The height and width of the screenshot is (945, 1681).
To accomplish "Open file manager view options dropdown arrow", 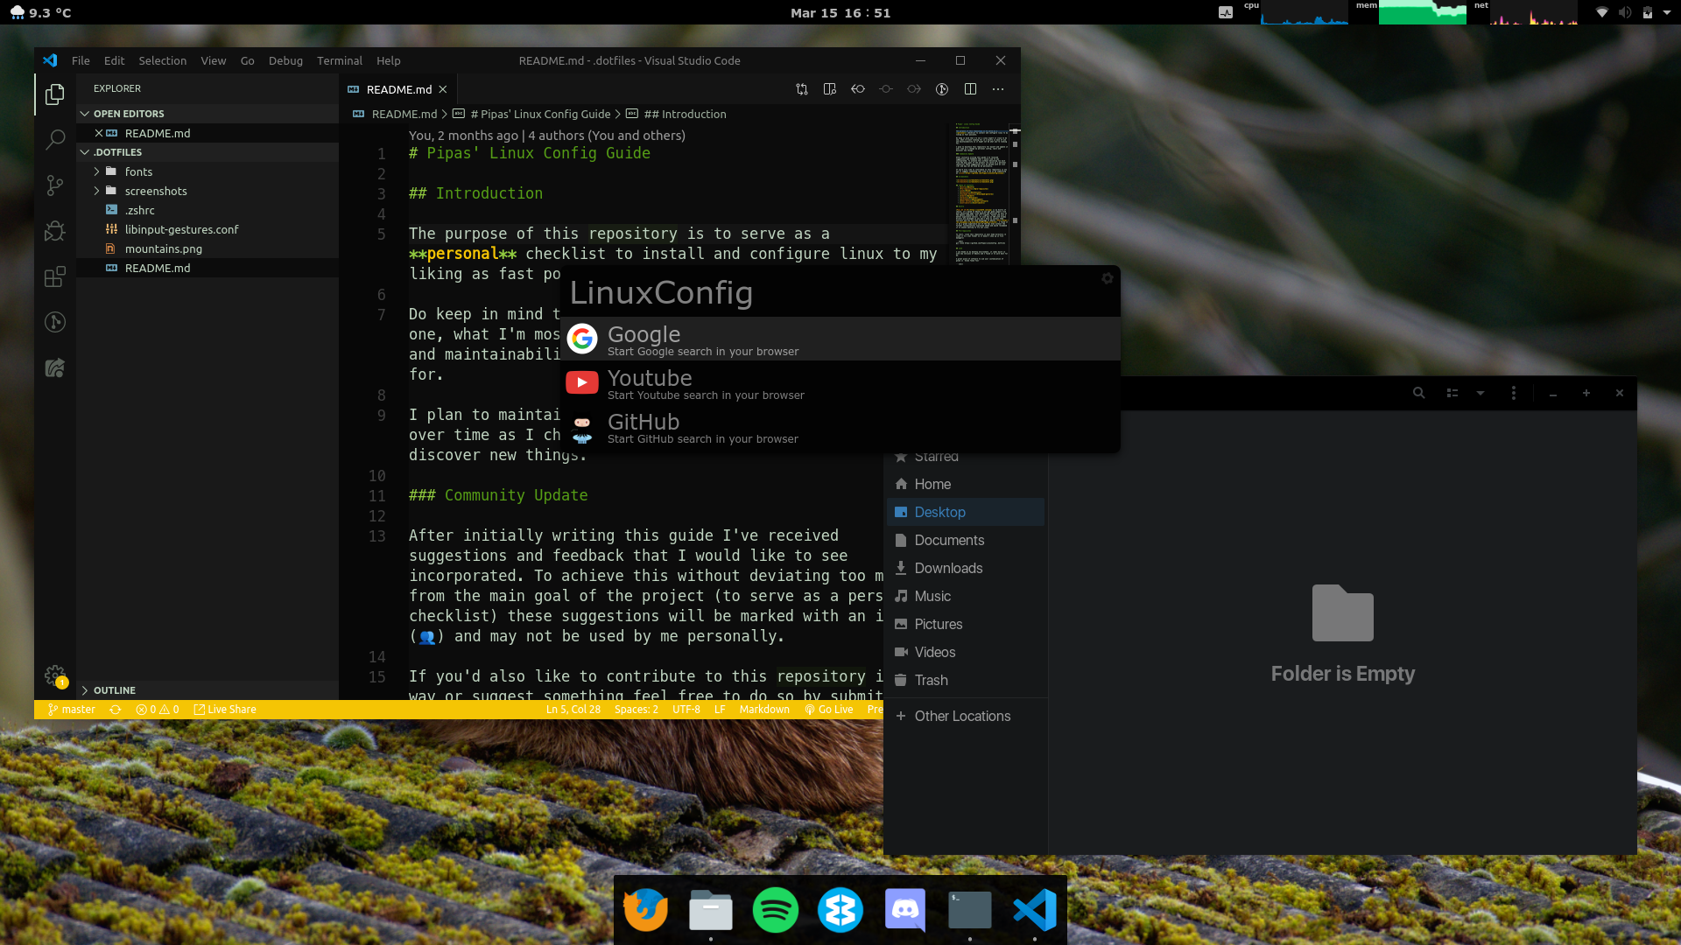I will pyautogui.click(x=1481, y=393).
